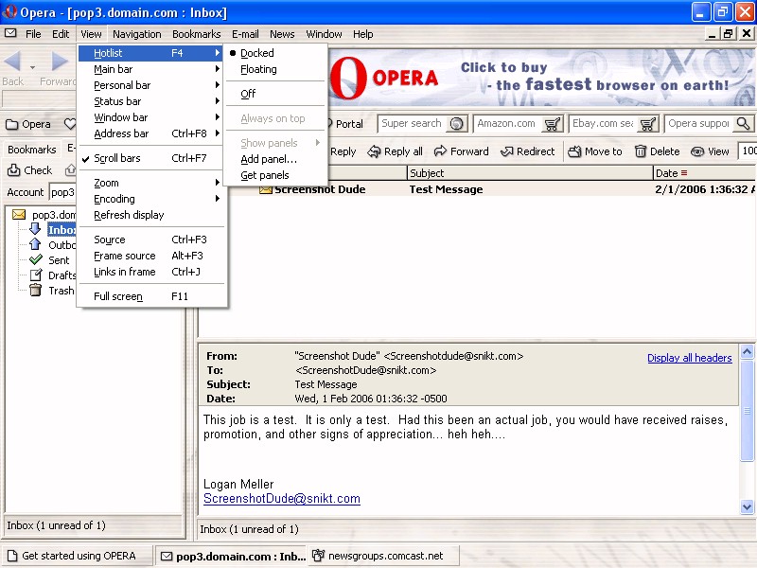
Task: Sort messages by Date column header
Action: (704, 173)
